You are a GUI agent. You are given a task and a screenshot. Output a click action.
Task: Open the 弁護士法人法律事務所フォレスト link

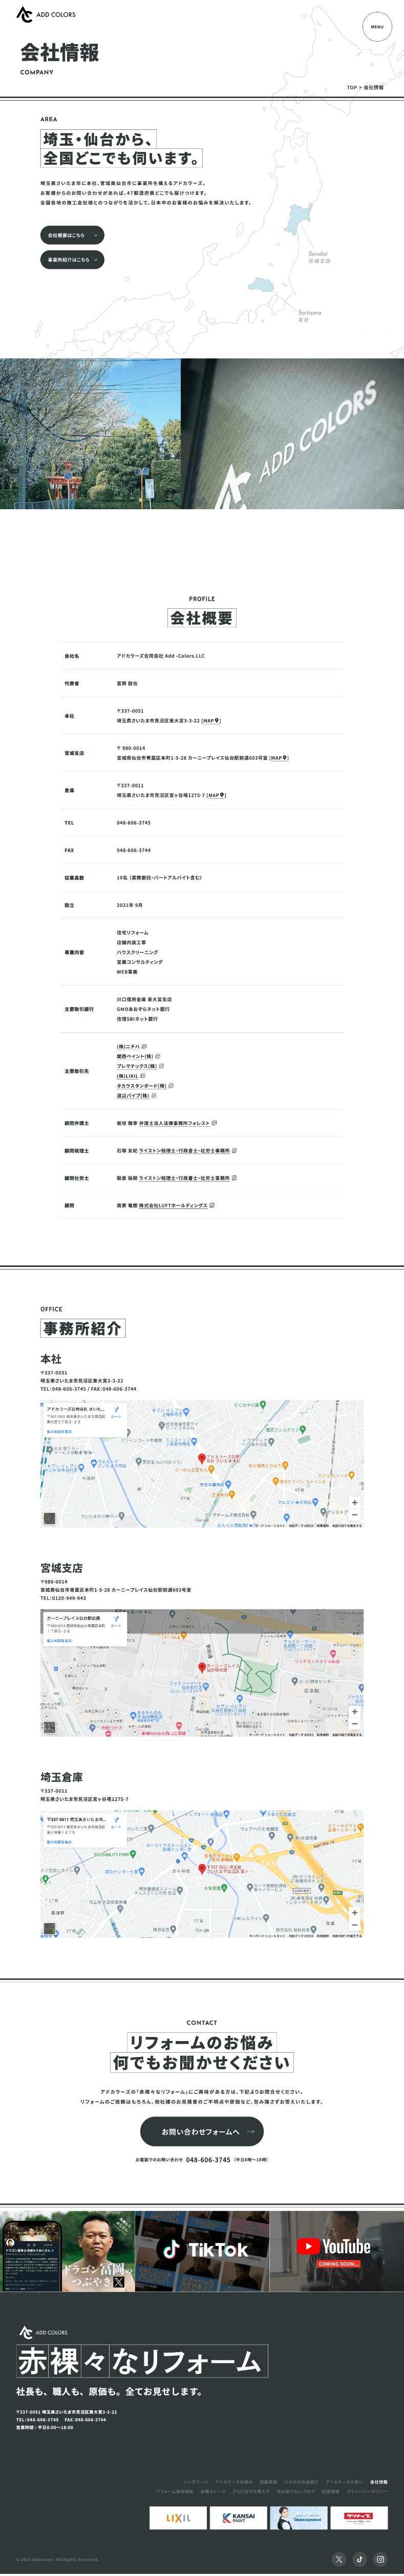pyautogui.click(x=178, y=1123)
